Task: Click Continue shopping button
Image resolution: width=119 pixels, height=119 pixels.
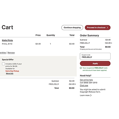Action: pyautogui.click(x=72, y=28)
